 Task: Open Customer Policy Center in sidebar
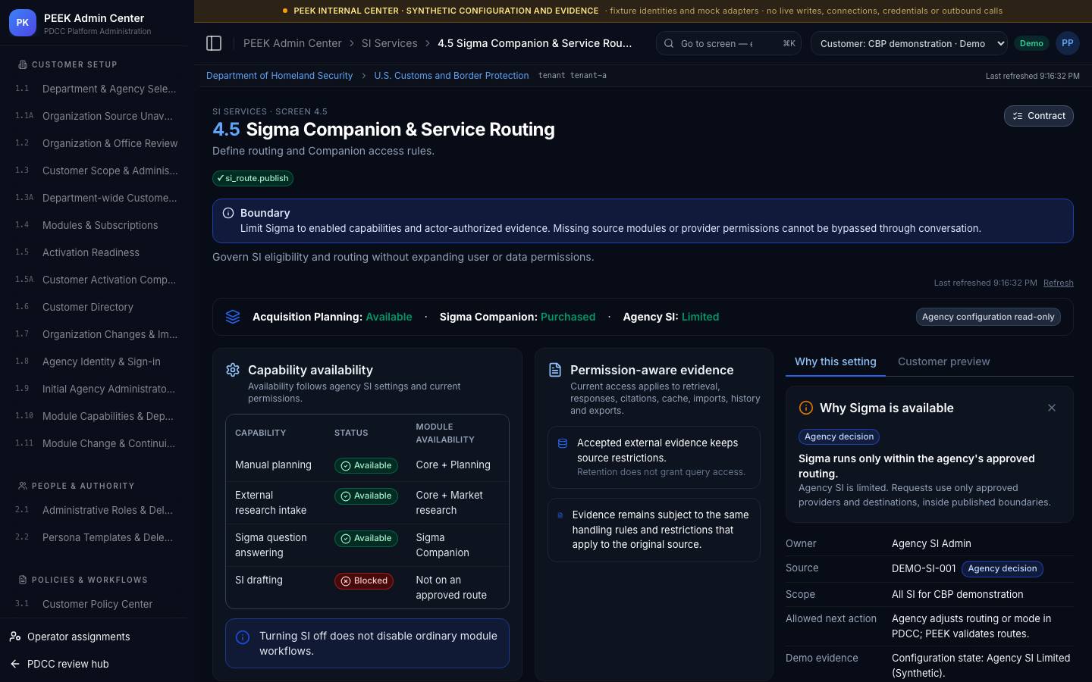(97, 604)
